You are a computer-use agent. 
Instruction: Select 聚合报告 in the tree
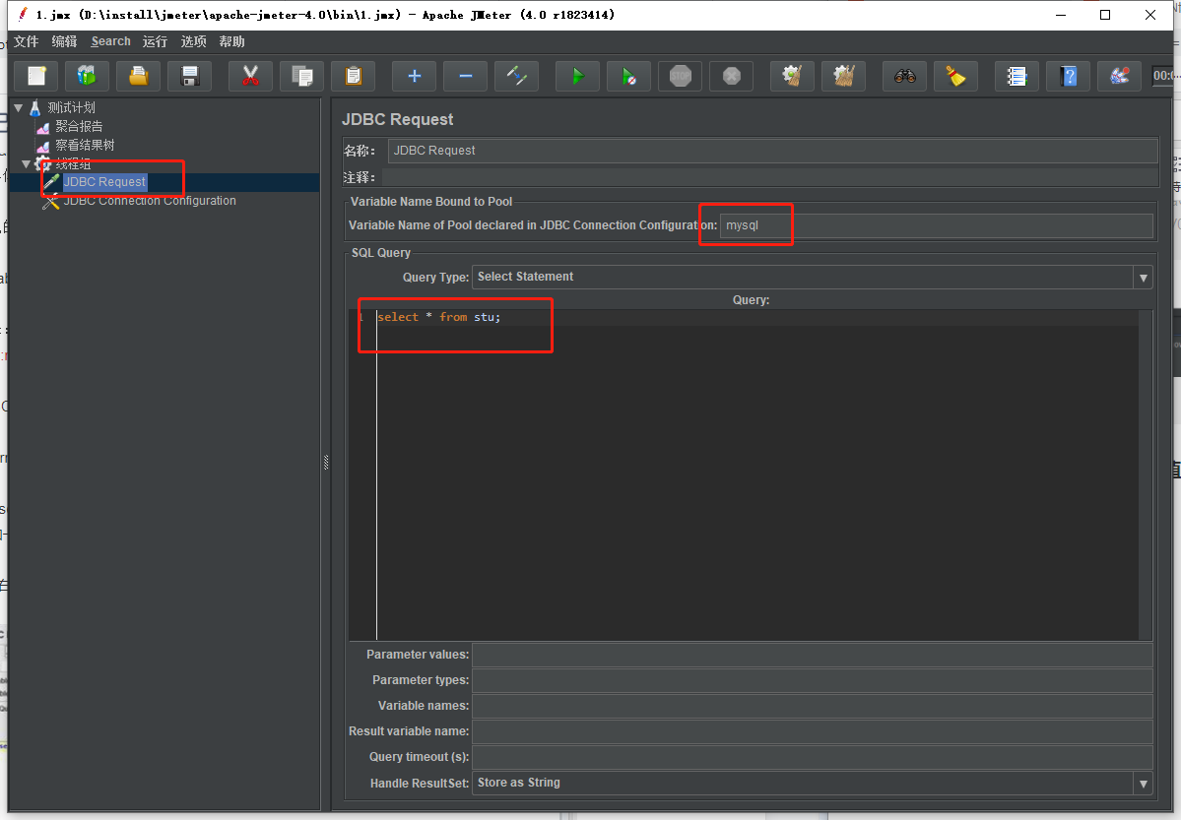[79, 127]
